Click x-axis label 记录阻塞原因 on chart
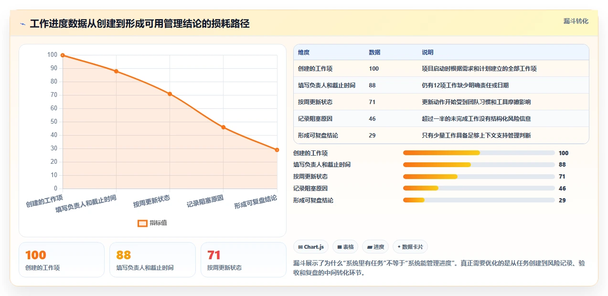This screenshot has width=608, height=296. pos(205,201)
